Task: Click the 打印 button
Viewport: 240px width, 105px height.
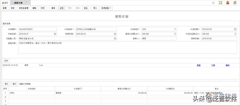Action: (43, 8)
